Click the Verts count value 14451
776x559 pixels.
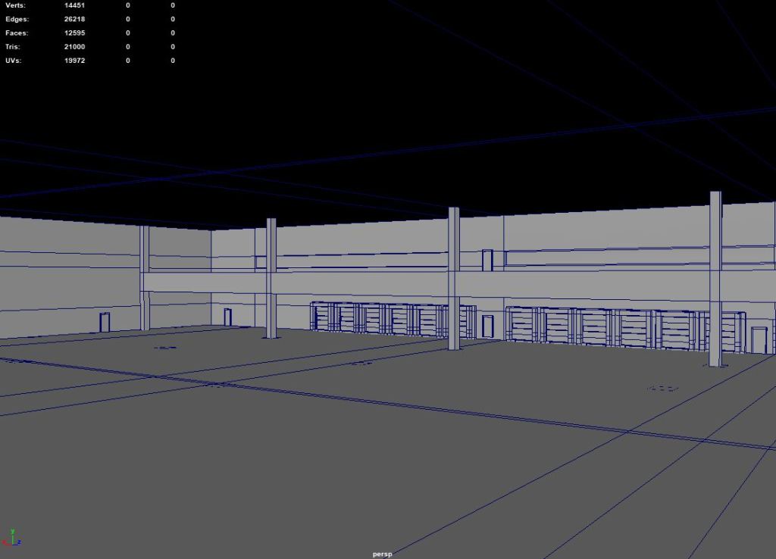[x=74, y=5]
